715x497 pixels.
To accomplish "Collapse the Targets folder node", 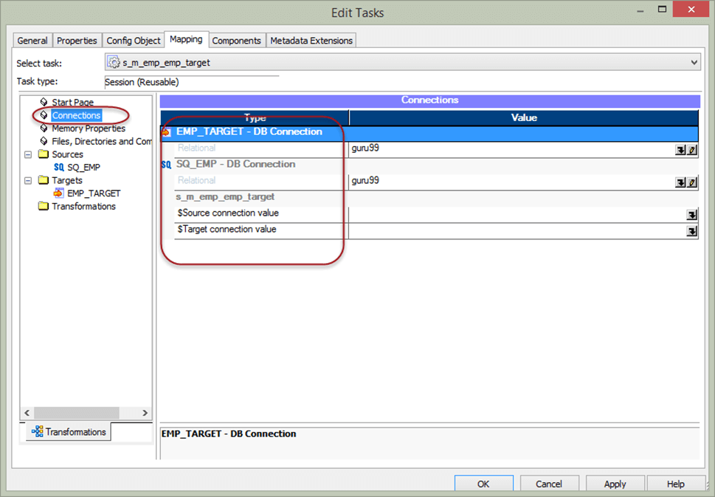I will pyautogui.click(x=28, y=180).
